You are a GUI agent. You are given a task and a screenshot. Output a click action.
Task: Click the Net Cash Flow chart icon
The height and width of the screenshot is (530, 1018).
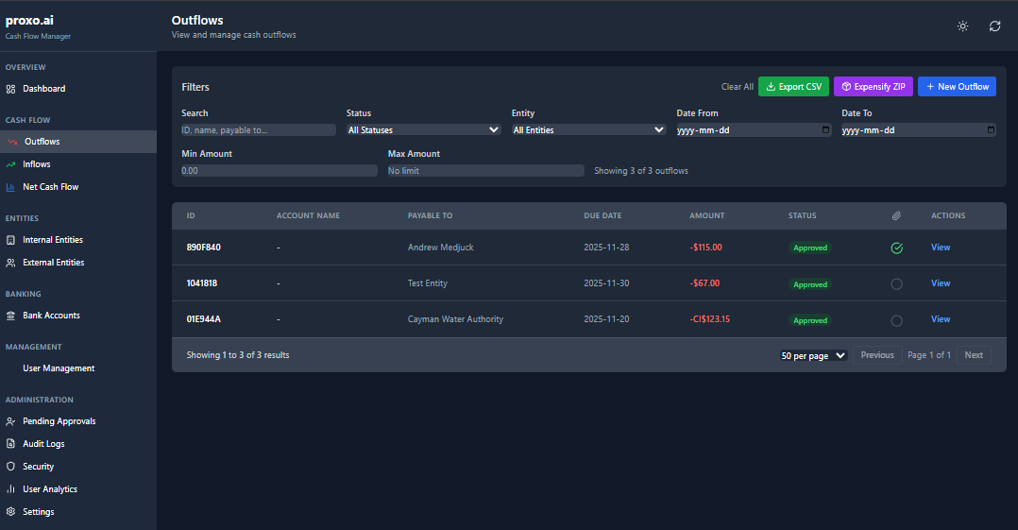point(10,187)
